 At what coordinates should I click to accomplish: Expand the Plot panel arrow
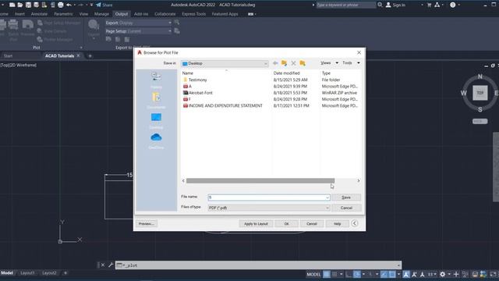tap(81, 48)
